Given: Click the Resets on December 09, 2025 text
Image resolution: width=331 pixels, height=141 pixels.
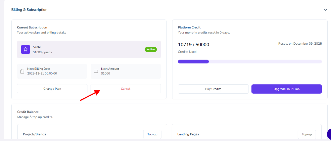Looking at the screenshot, I should (300, 44).
